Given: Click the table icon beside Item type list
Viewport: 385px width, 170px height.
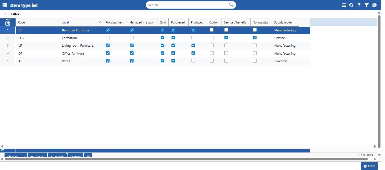Looking at the screenshot, I should [5, 5].
